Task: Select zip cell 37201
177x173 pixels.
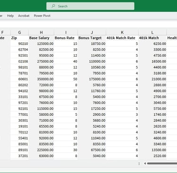Action: pyautogui.click(x=19, y=156)
